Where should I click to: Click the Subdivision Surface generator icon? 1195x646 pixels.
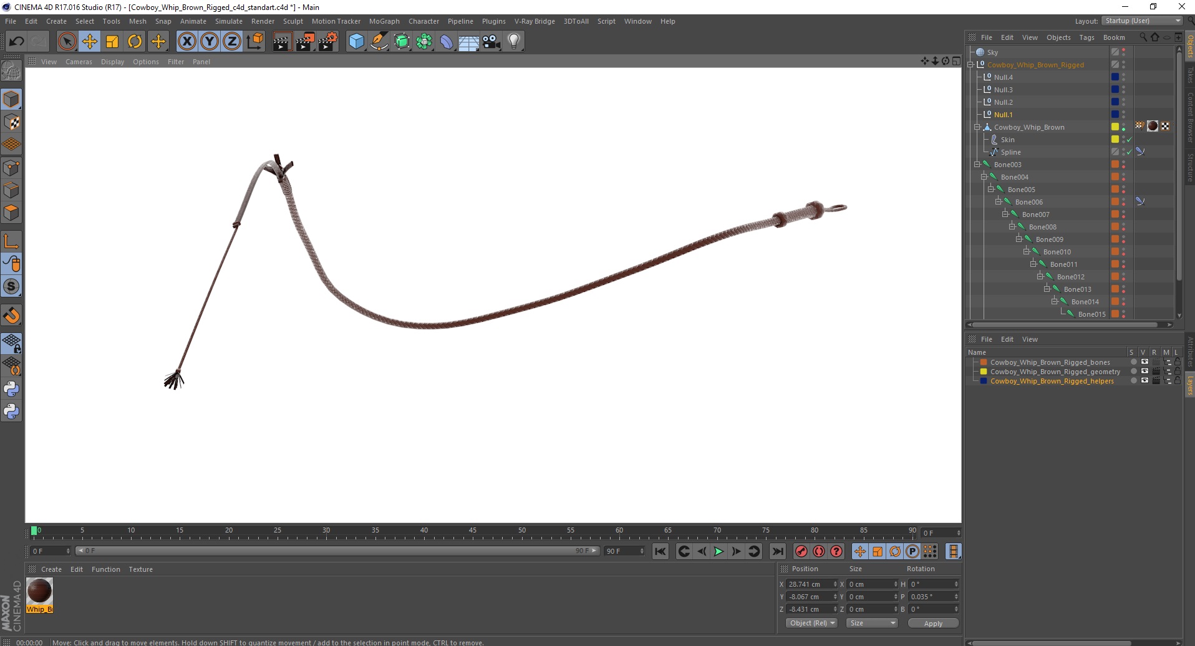[x=402, y=42]
